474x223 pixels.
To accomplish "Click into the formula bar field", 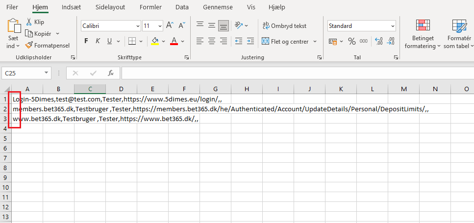I will (298, 73).
